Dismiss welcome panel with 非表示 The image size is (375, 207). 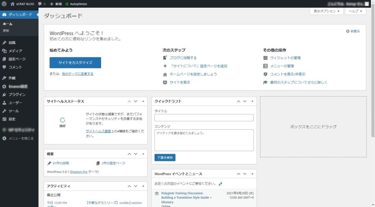(353, 31)
